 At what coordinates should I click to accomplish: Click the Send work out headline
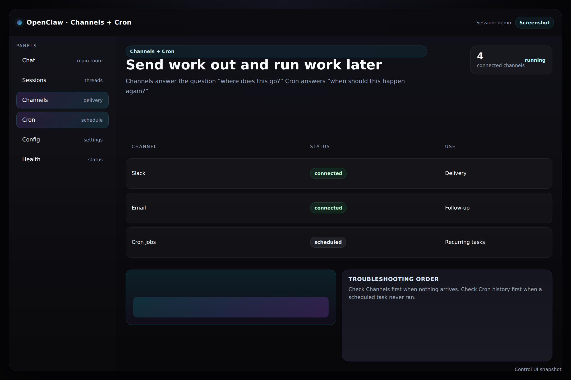[254, 65]
